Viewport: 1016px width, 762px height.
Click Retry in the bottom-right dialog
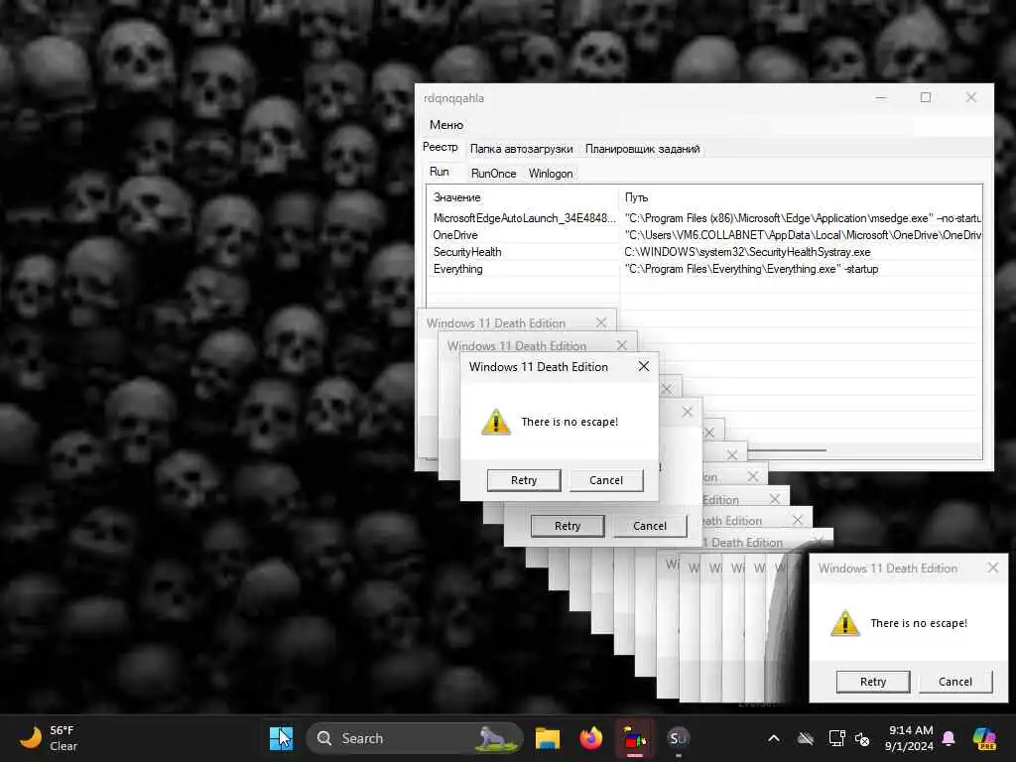[873, 682]
